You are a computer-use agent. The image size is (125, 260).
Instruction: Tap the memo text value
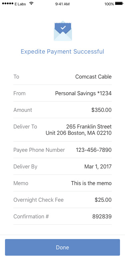click(x=91, y=183)
